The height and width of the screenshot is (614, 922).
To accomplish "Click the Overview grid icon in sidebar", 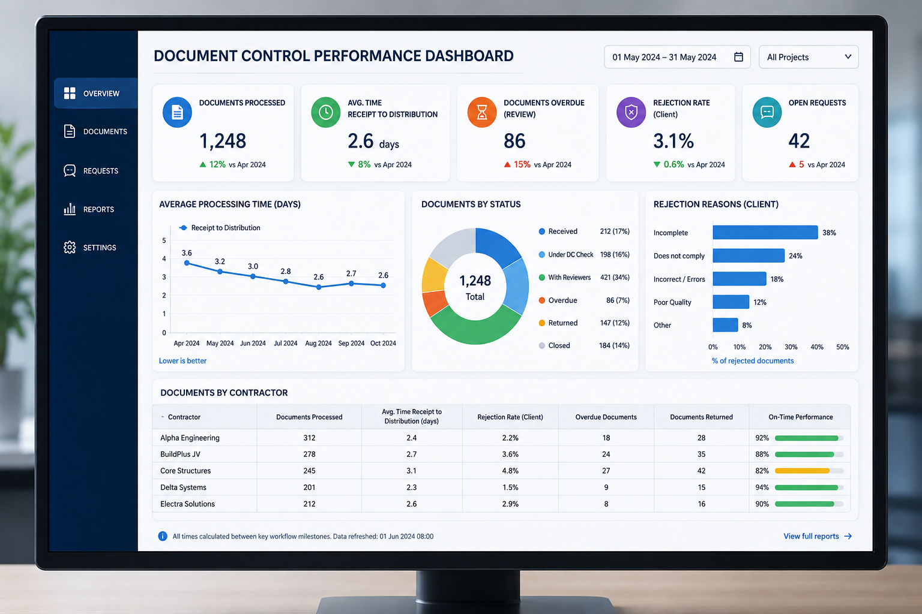I will pyautogui.click(x=70, y=93).
